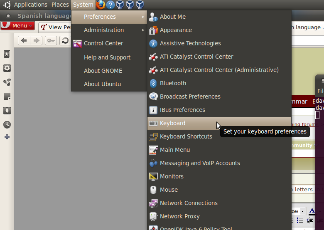Launch Firefox from the top panel
324x230 pixels.
pyautogui.click(x=101, y=5)
